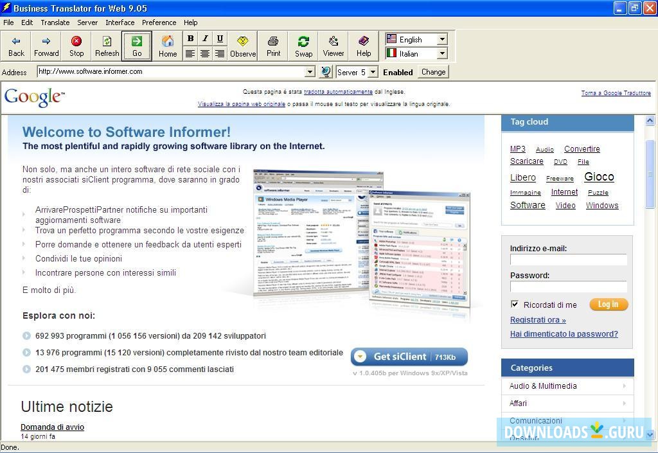Click inside the Indirizzo e-mail field
The width and height of the screenshot is (658, 453).
pos(568,260)
